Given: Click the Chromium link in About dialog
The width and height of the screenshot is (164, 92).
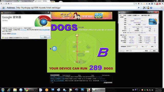Looking at the screenshot, I should click(x=23, y=30).
